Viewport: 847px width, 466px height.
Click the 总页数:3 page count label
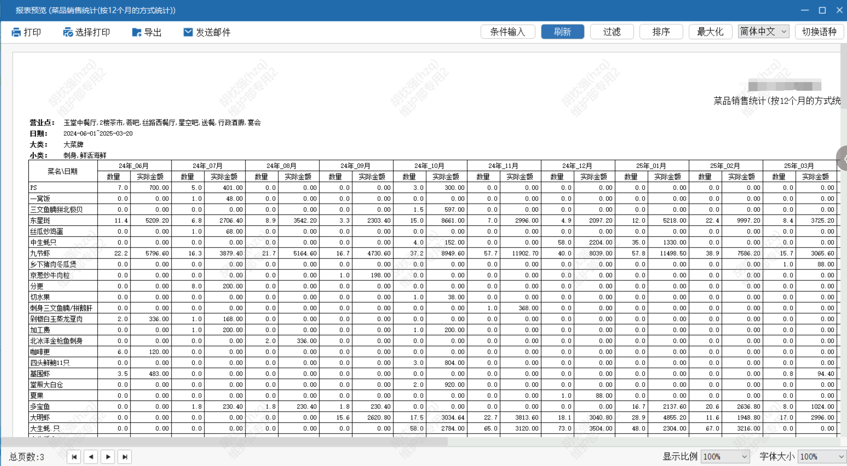pyautogui.click(x=27, y=457)
